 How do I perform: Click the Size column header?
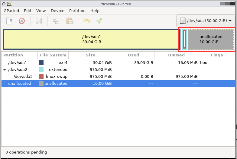[x=91, y=55]
